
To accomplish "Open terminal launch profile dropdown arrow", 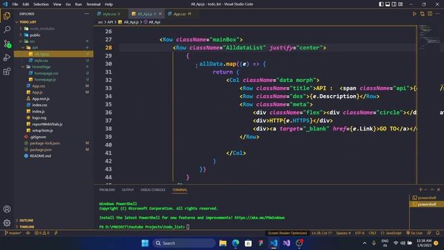I will pyautogui.click(x=425, y=190).
